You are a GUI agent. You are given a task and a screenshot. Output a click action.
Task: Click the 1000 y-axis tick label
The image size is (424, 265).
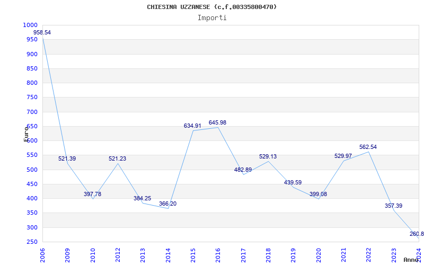pos(30,25)
